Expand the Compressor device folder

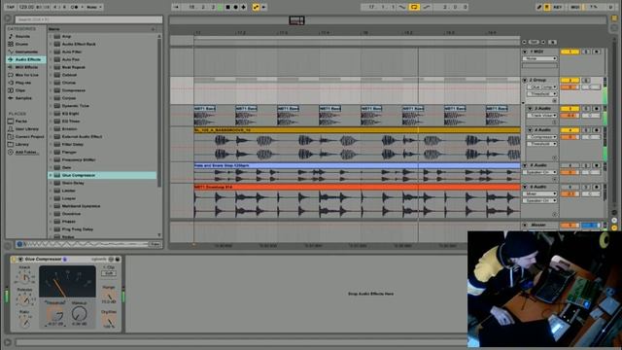tap(51, 90)
